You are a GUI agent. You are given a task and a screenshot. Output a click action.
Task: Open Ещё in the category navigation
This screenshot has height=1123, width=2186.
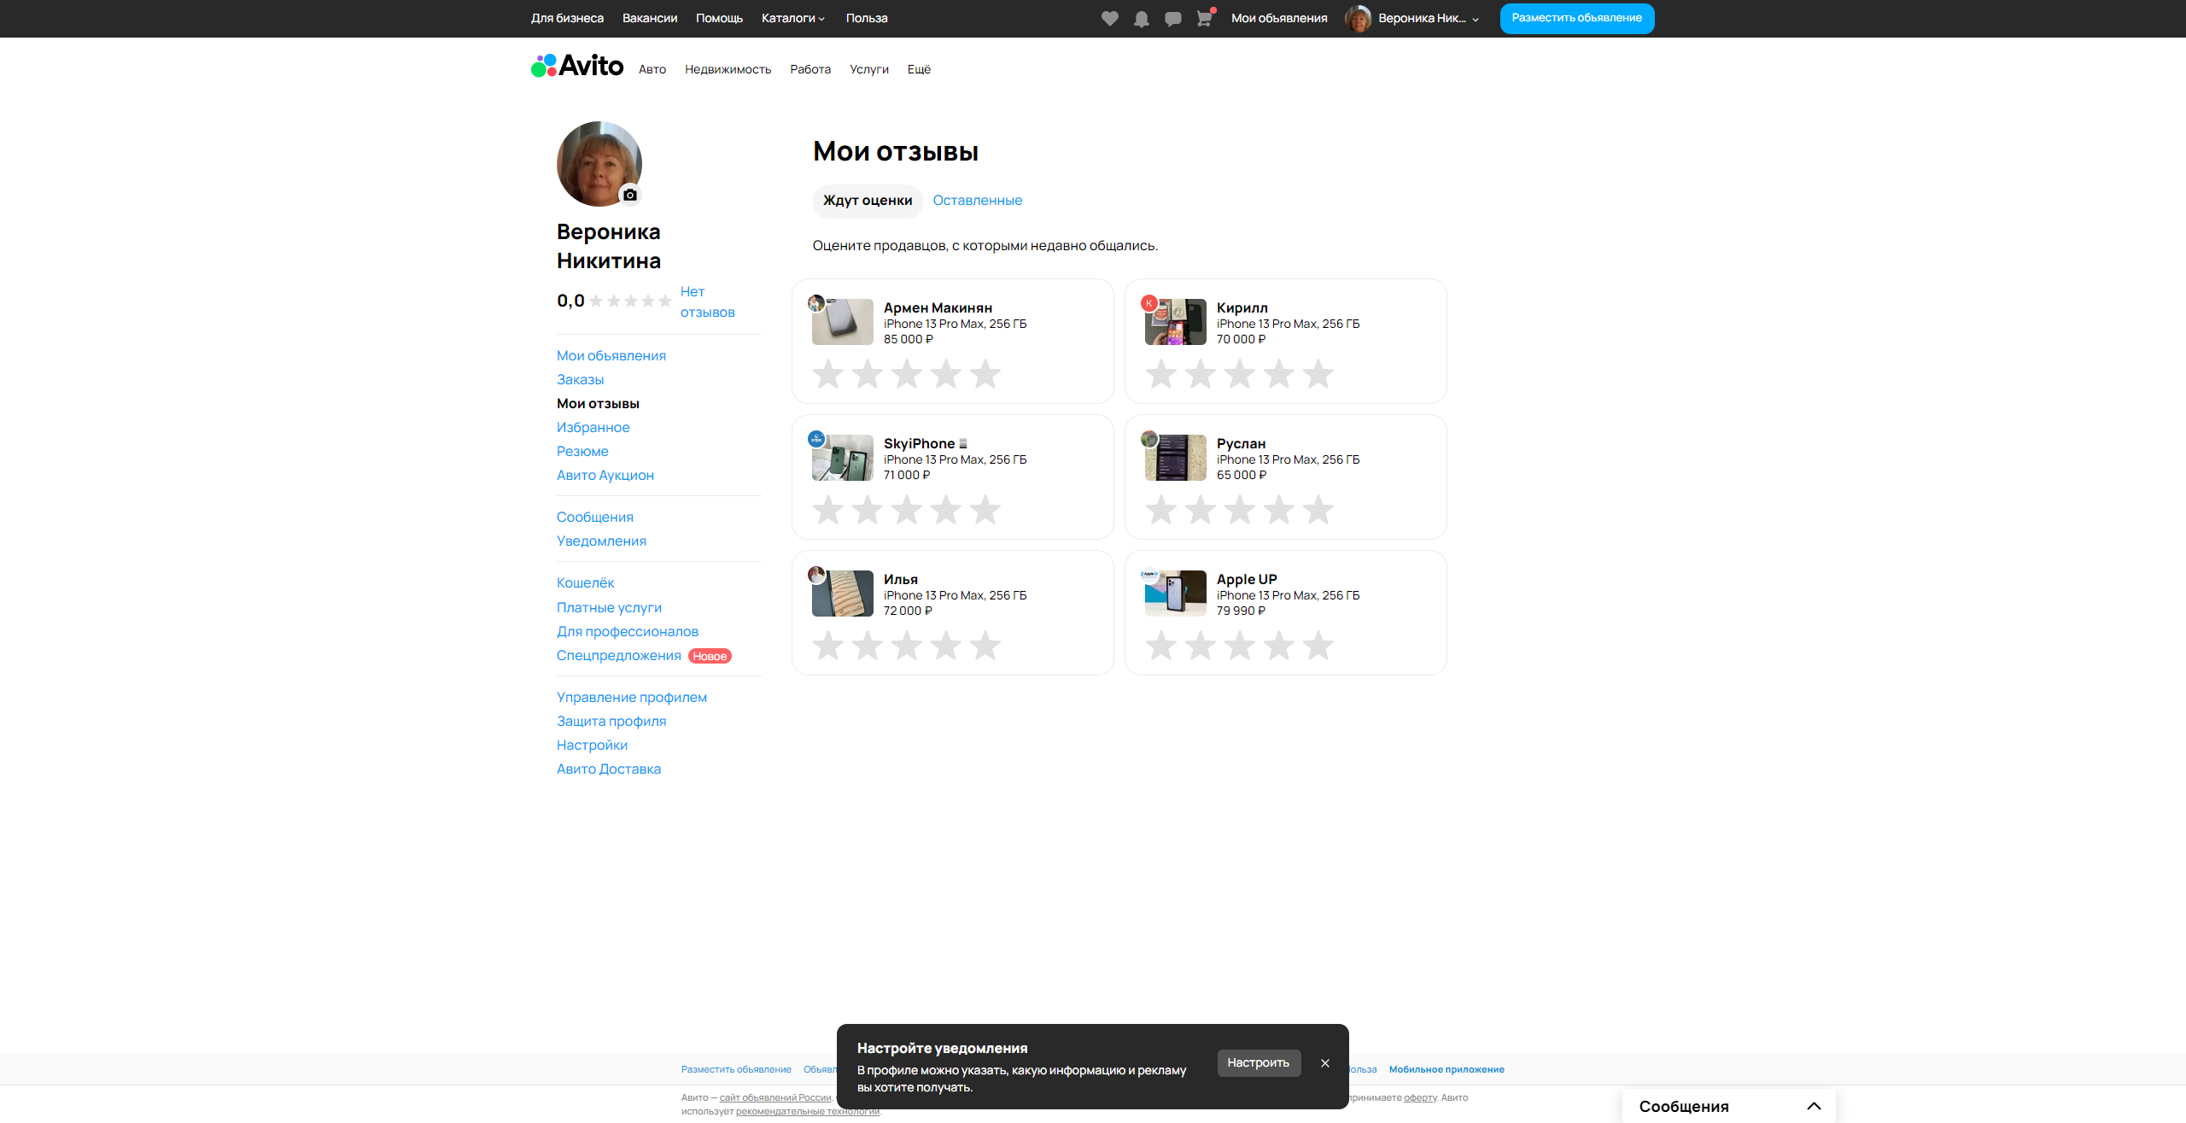point(919,69)
